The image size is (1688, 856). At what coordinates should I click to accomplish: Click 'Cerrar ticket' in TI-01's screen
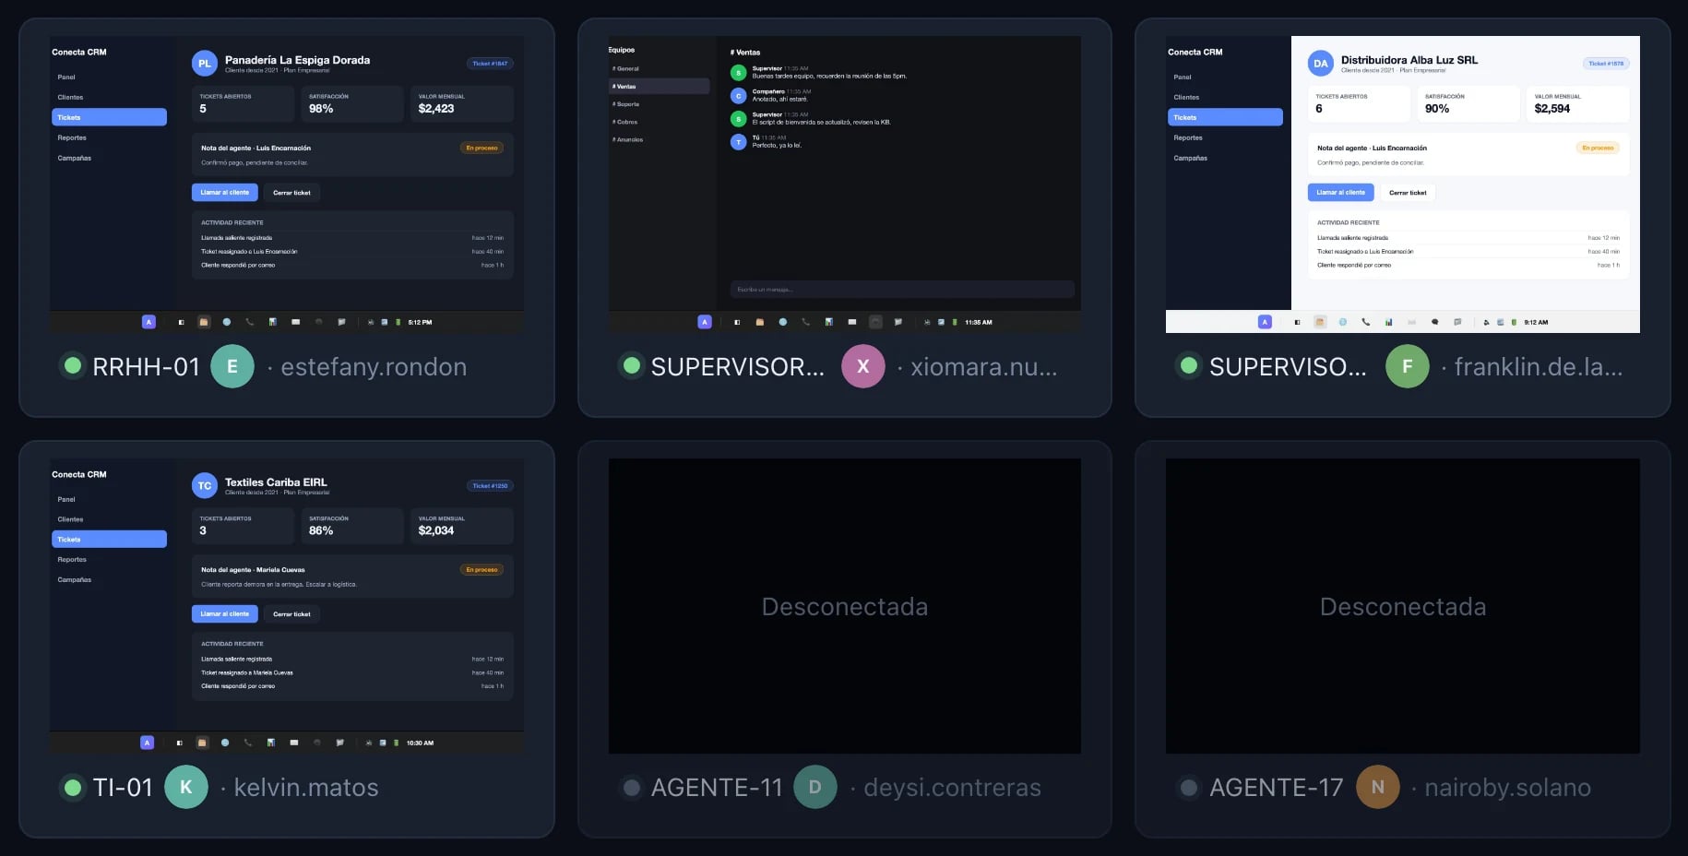(291, 613)
